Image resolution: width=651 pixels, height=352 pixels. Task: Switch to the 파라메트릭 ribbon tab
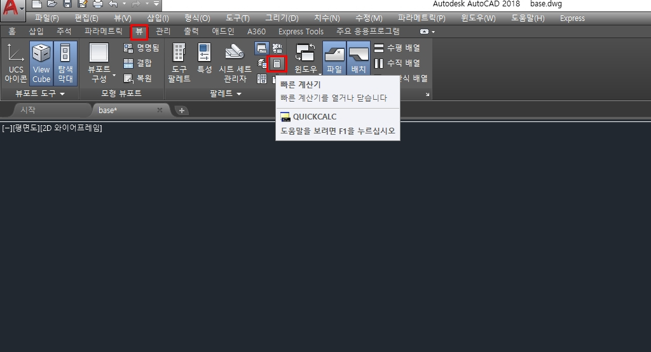pyautogui.click(x=104, y=31)
